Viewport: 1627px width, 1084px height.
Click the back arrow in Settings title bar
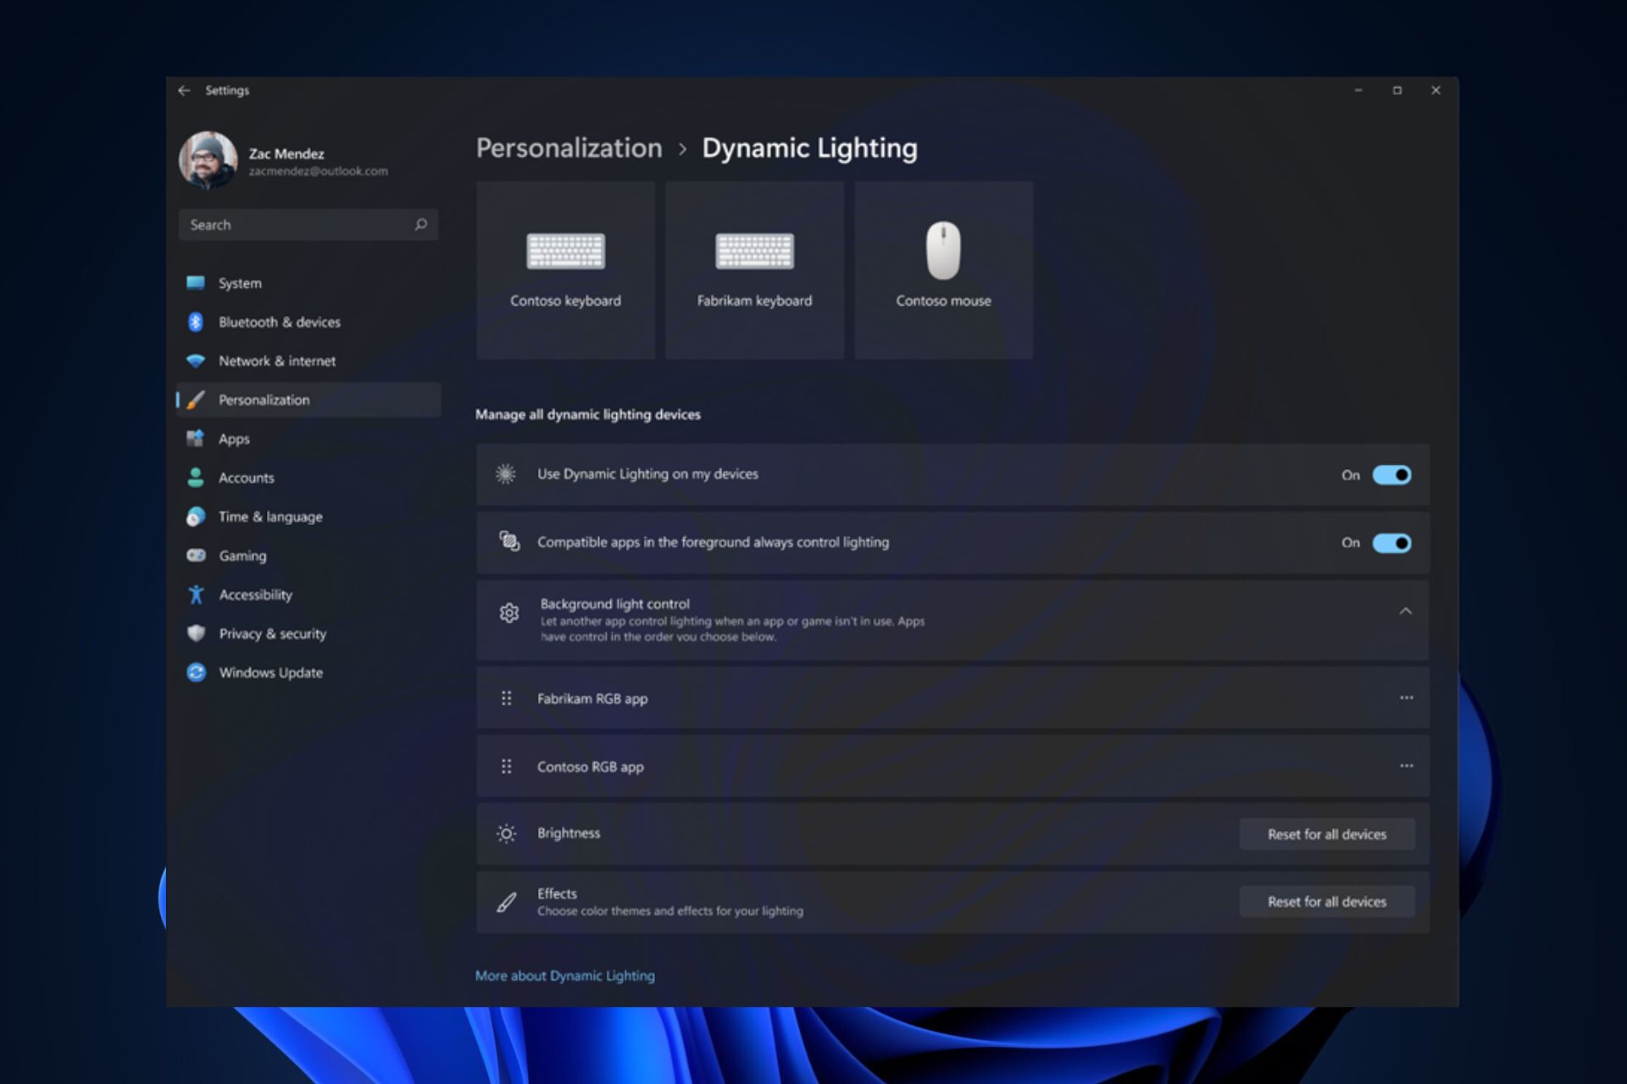tap(184, 91)
